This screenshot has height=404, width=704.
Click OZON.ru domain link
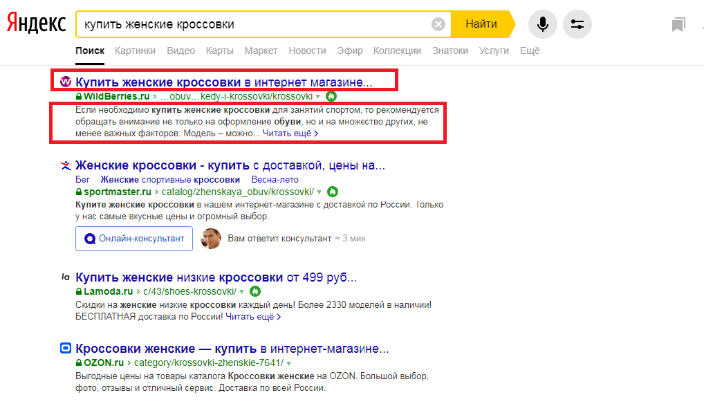tap(104, 362)
